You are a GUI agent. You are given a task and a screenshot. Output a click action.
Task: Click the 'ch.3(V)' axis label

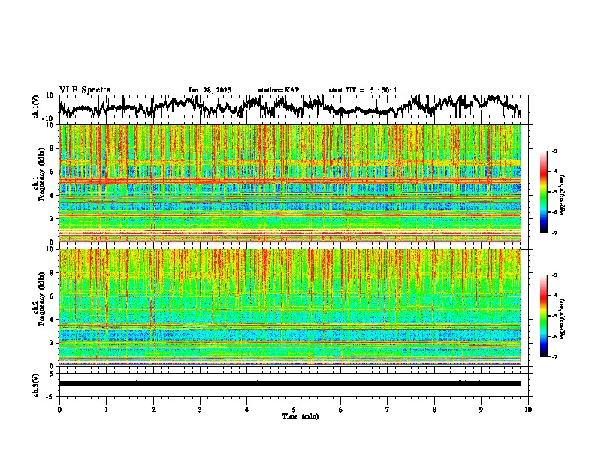coord(36,385)
